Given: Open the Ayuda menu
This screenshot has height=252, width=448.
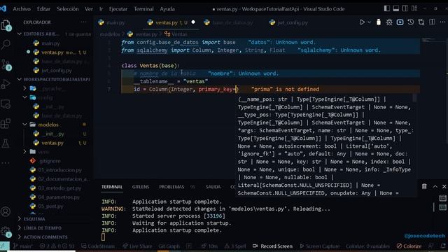Looking at the screenshot, I should pyautogui.click(x=167, y=9).
